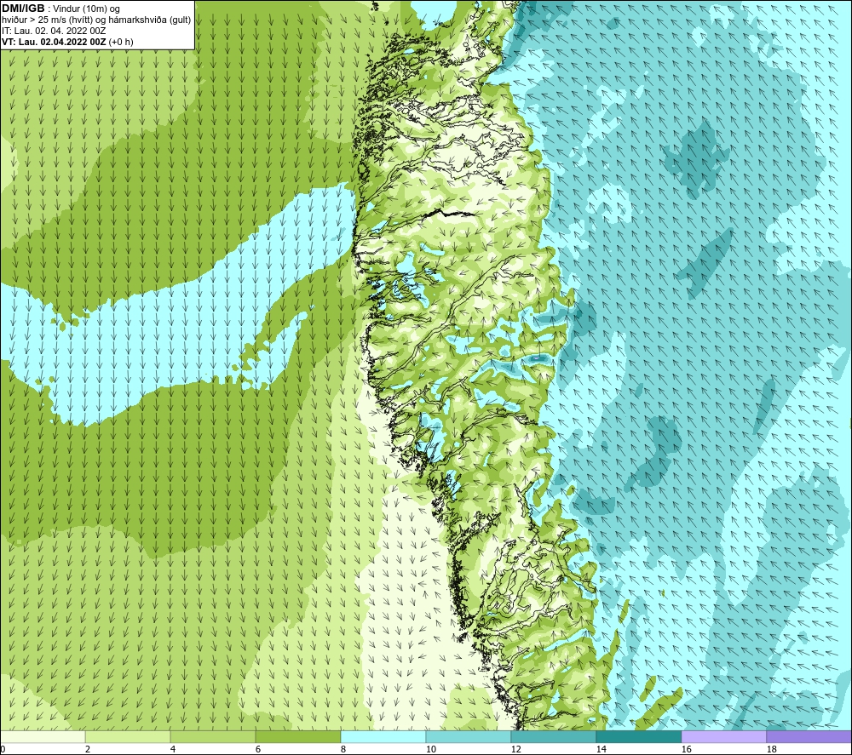Click the scale label '10'

click(431, 750)
